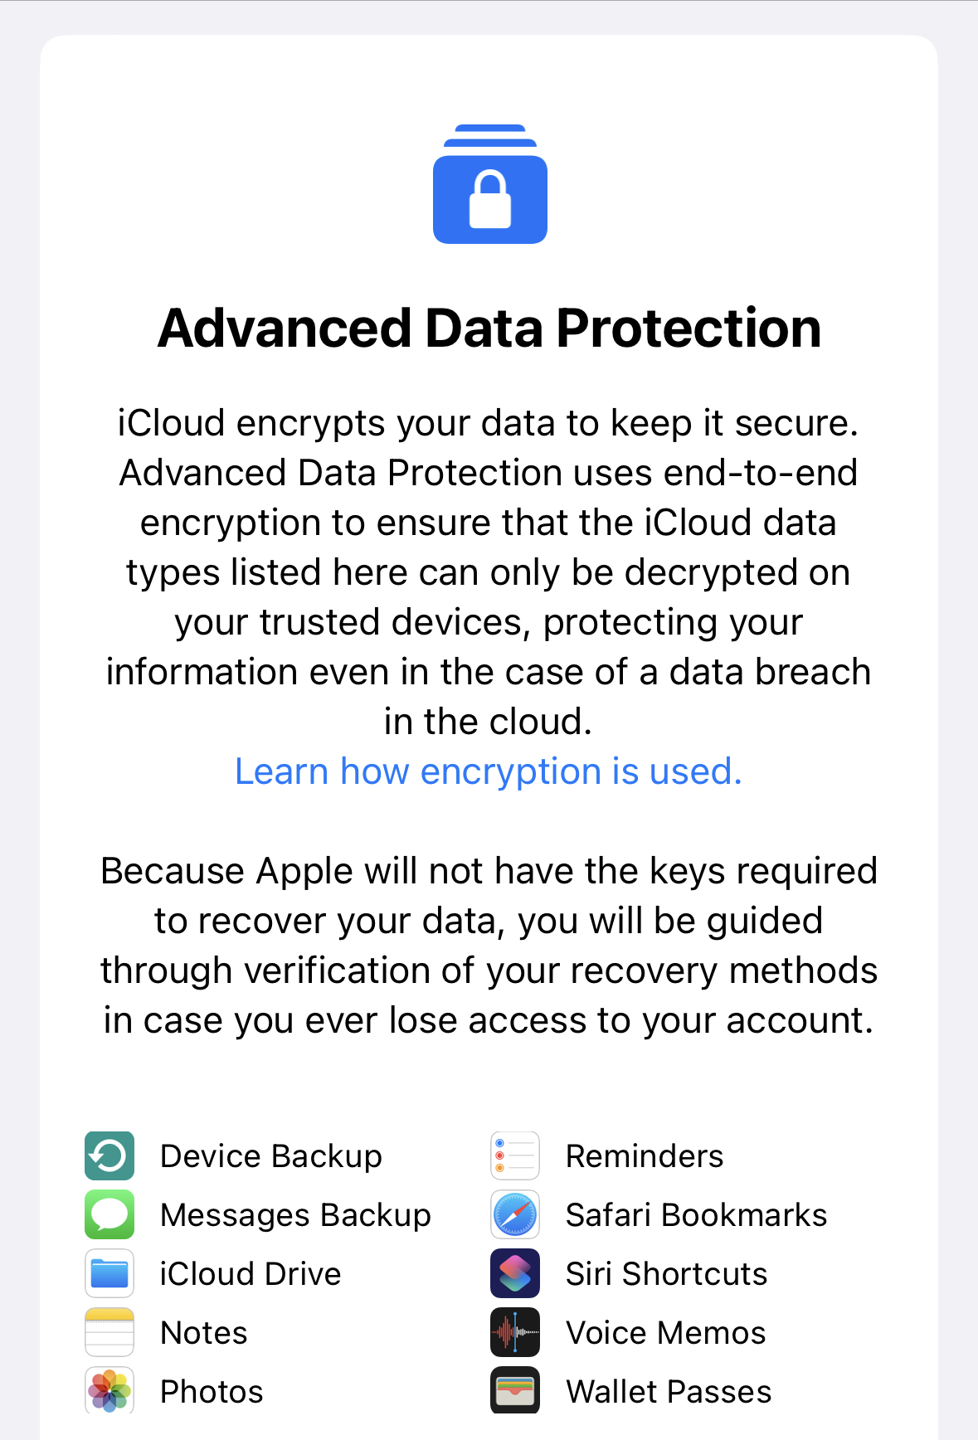
Task: Tap the blue lock Advanced Data Protection icon
Action: point(489,184)
